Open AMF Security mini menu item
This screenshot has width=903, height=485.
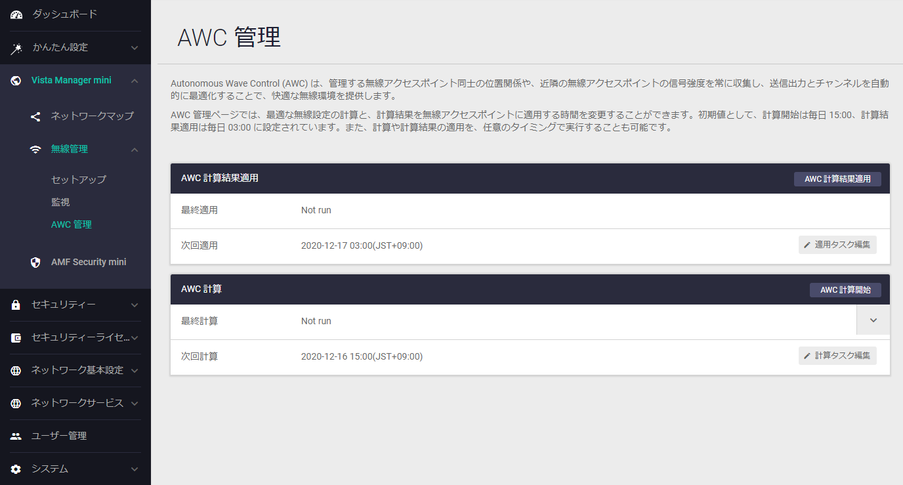click(89, 263)
